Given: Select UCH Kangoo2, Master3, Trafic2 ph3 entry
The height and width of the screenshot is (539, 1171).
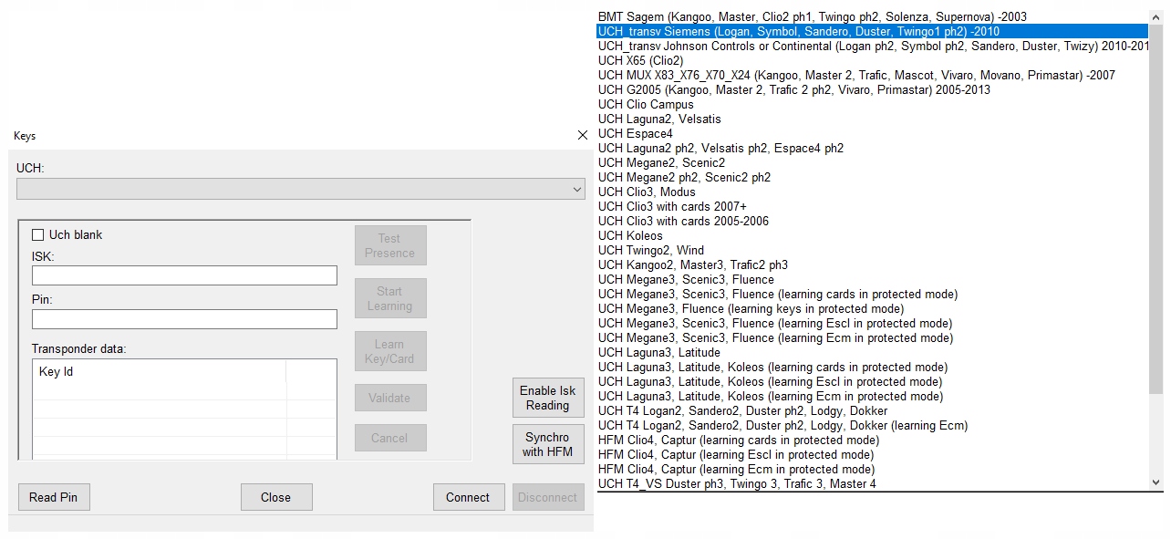Looking at the screenshot, I should (873, 264).
